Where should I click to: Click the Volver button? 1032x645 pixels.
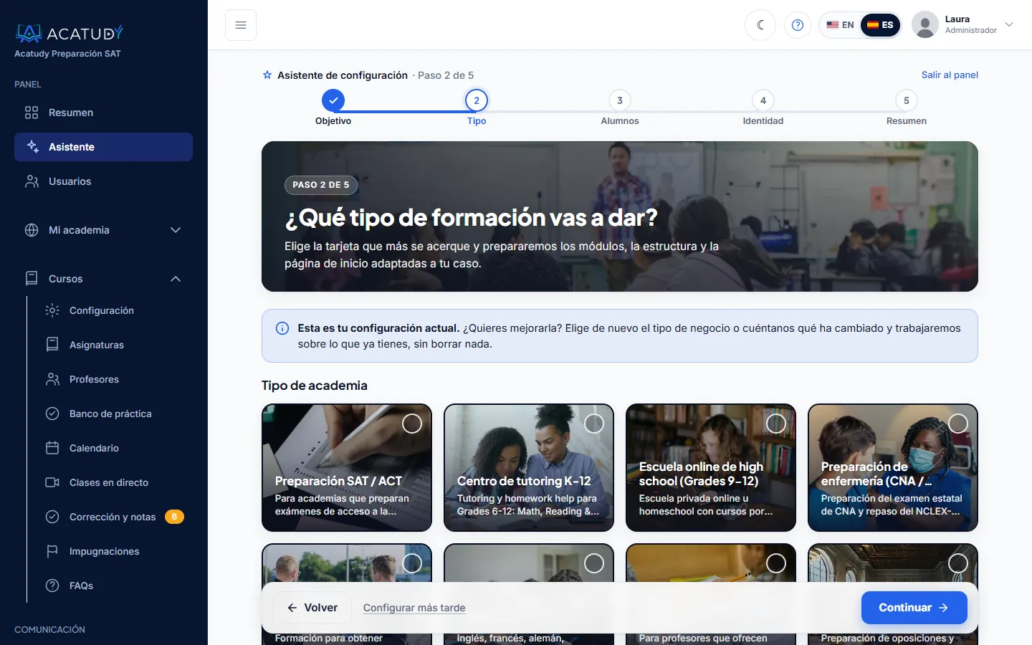point(312,608)
